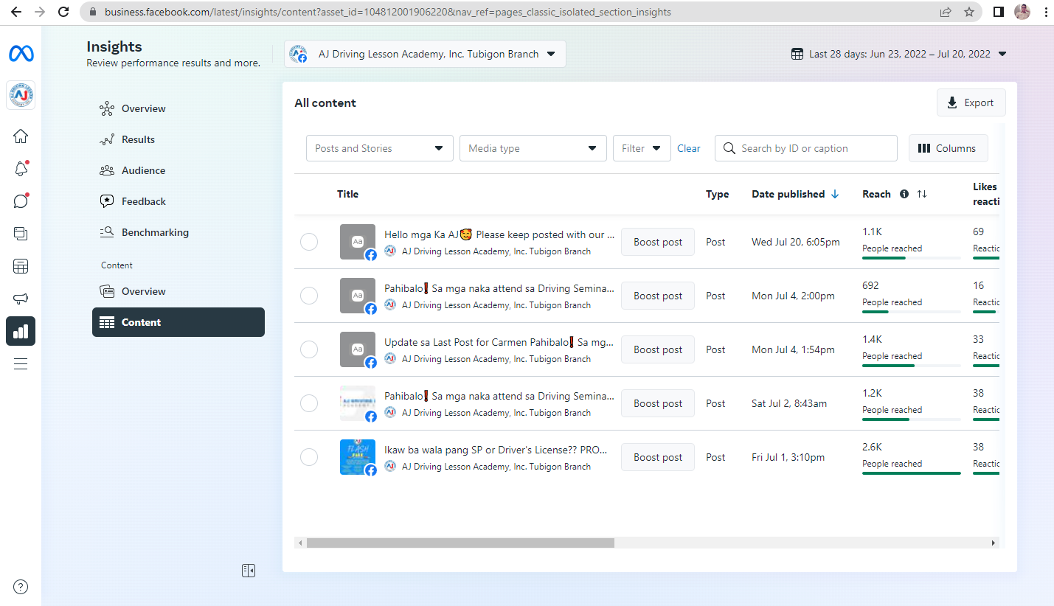Open the Posts and Stories dropdown

coord(380,148)
